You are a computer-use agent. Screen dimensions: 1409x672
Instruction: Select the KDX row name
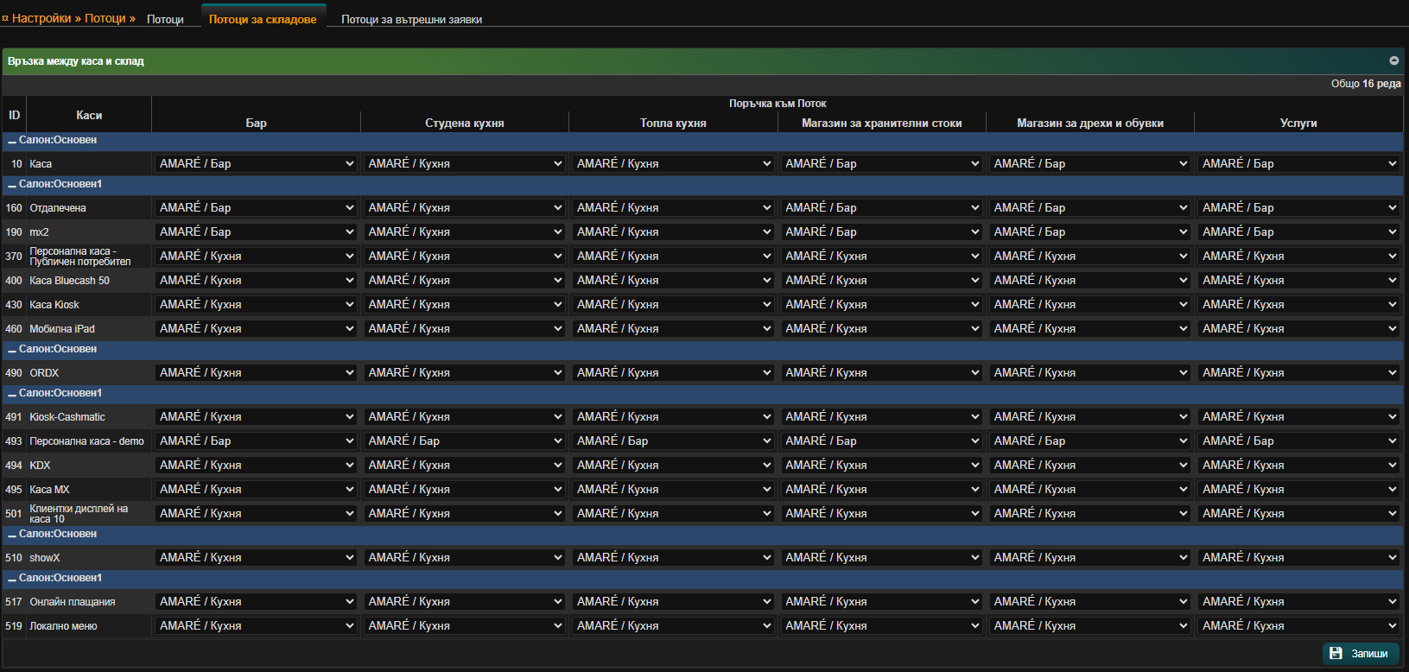pyautogui.click(x=40, y=466)
